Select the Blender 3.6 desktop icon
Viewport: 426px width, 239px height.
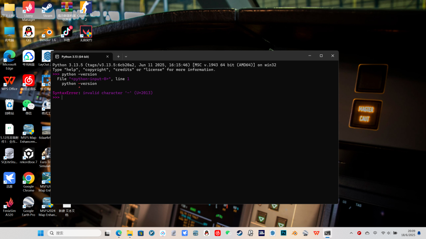tap(47, 32)
